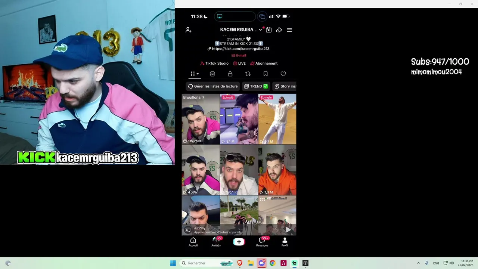Tap the AirPlay banner

pyautogui.click(x=239, y=230)
